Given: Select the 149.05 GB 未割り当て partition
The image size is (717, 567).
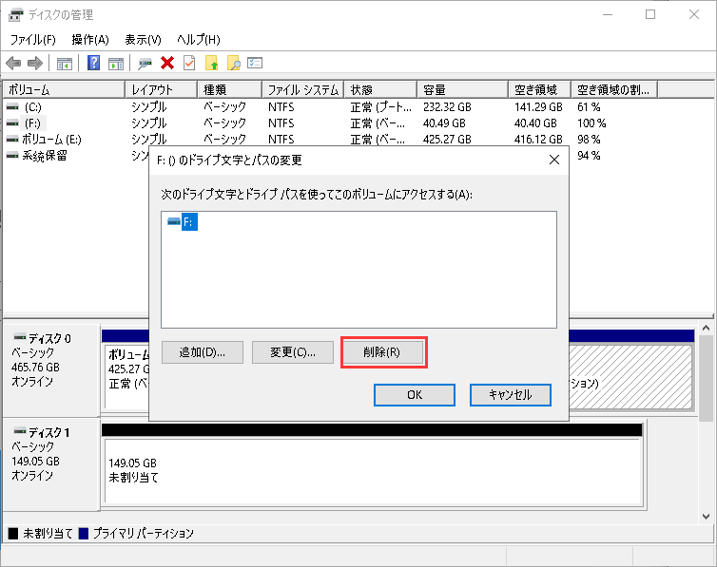Looking at the screenshot, I should 372,470.
